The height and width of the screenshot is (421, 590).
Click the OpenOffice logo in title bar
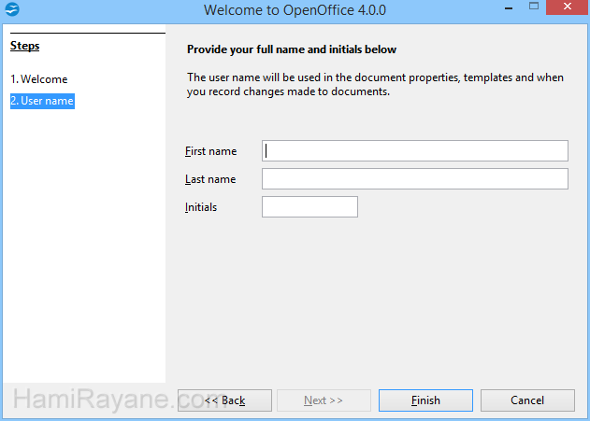[12, 9]
